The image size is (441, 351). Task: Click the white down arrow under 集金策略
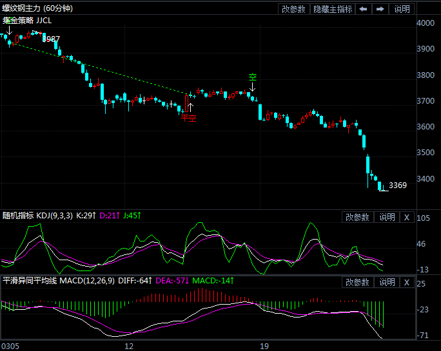10,30
